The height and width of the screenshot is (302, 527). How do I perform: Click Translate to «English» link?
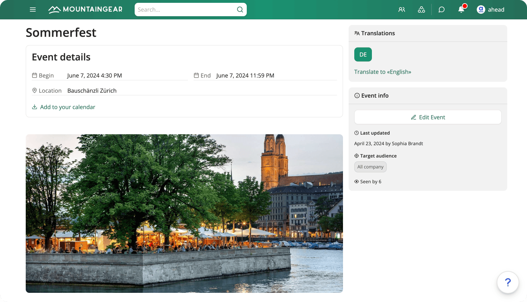pyautogui.click(x=383, y=72)
